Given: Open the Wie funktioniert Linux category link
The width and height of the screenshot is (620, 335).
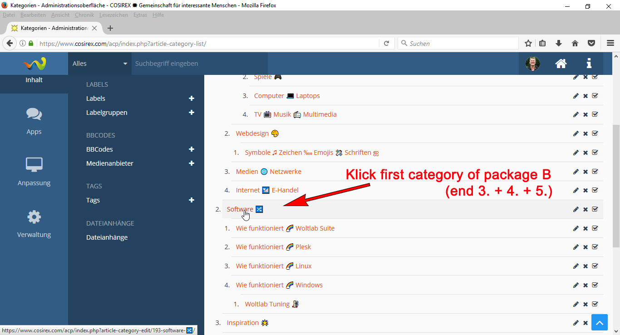Looking at the screenshot, I should click(274, 266).
